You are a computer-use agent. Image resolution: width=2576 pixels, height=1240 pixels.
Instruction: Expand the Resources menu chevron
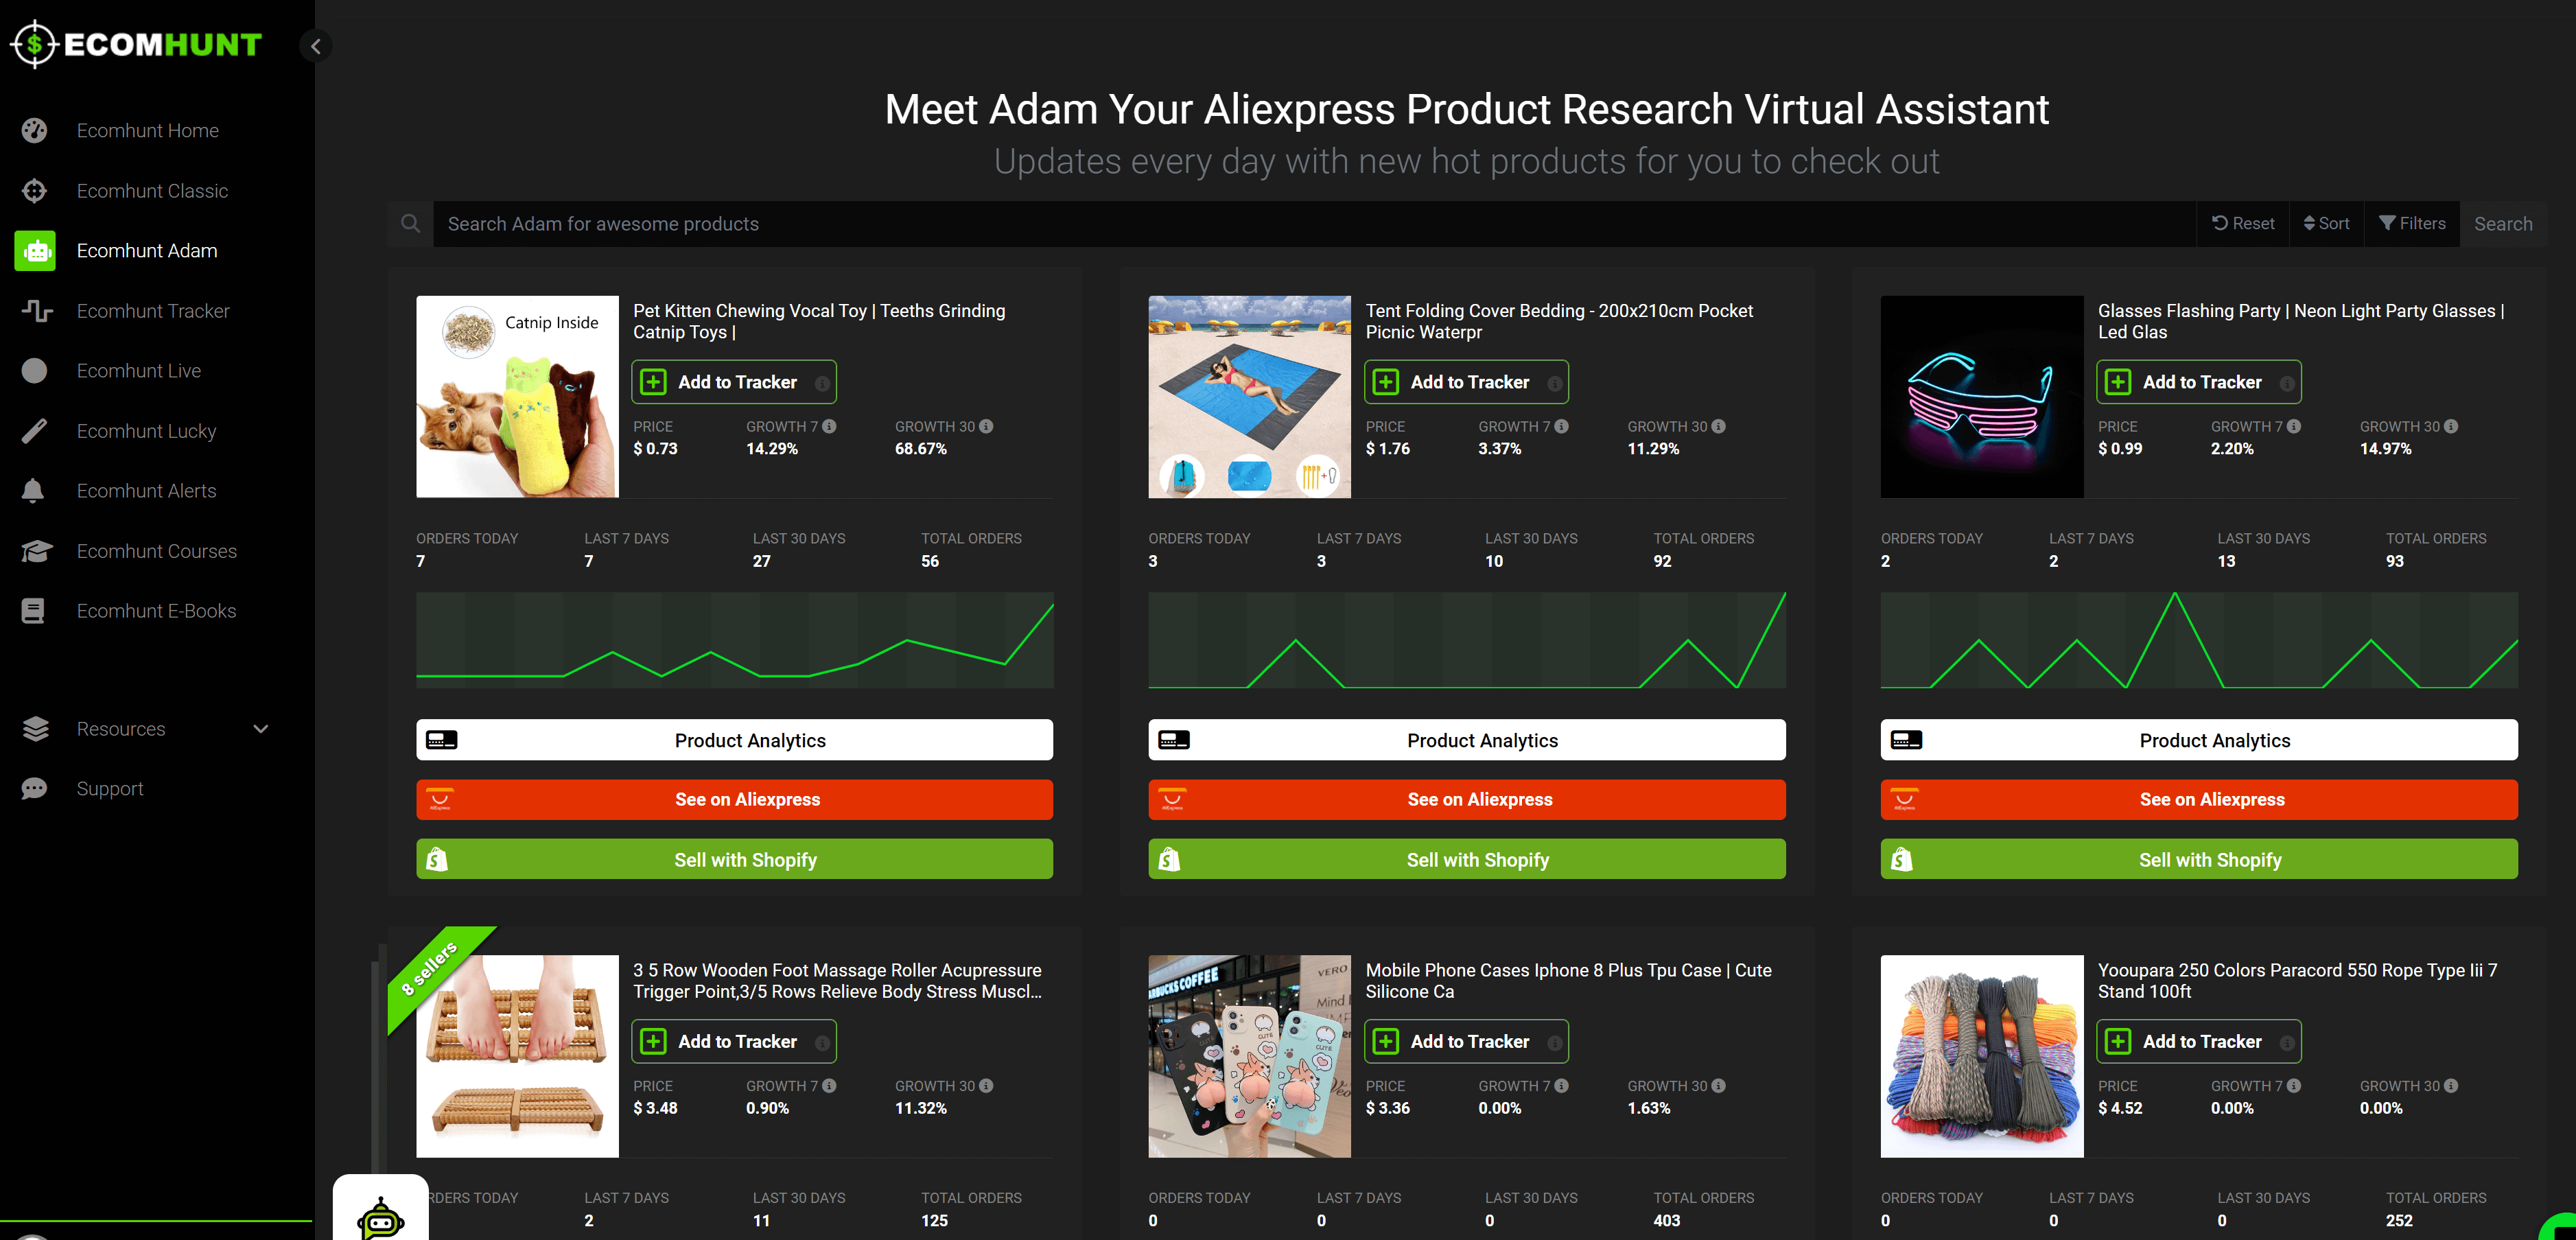(x=261, y=729)
